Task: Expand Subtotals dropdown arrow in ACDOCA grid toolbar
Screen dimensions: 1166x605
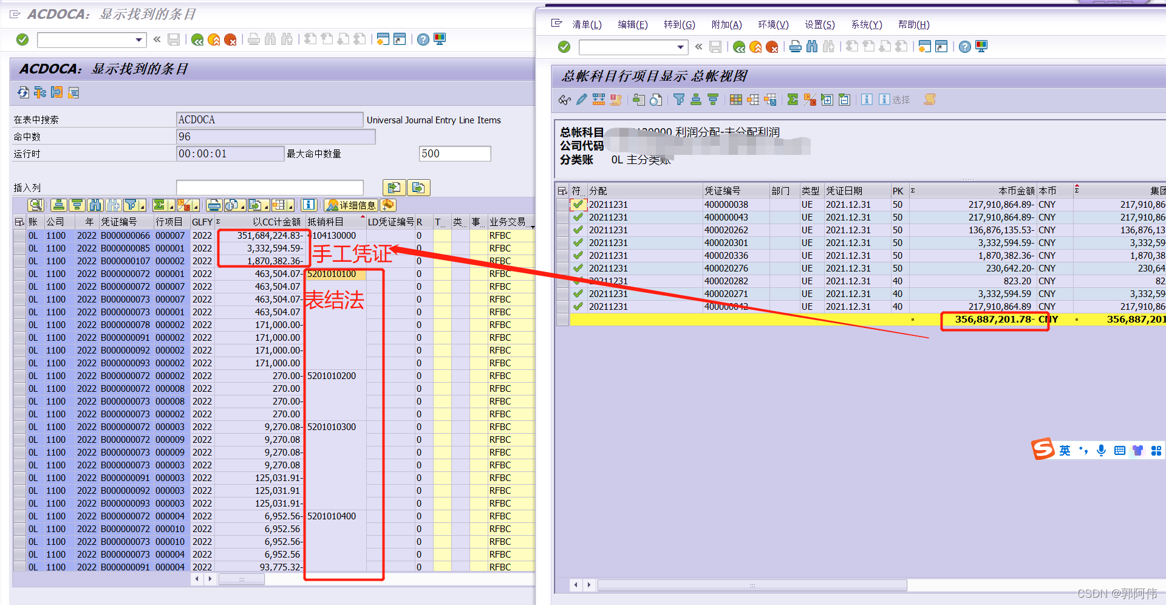Action: [x=196, y=205]
